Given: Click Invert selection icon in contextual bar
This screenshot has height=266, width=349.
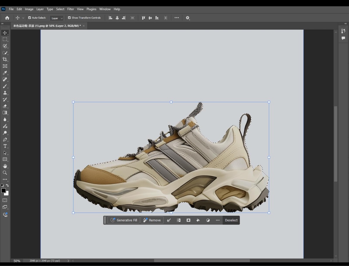Looking at the screenshot, I should point(179,220).
